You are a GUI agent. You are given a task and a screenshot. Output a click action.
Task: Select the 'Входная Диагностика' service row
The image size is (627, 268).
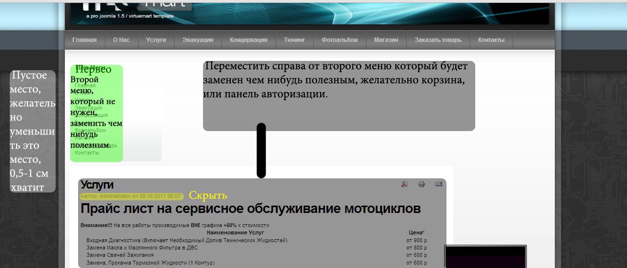tap(187, 240)
